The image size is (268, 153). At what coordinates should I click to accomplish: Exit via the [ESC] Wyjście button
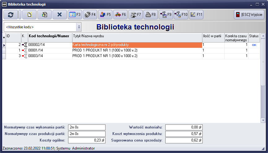tap(249, 15)
